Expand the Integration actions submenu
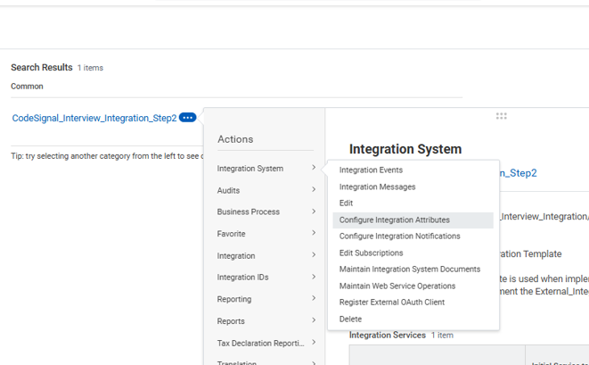 266,255
